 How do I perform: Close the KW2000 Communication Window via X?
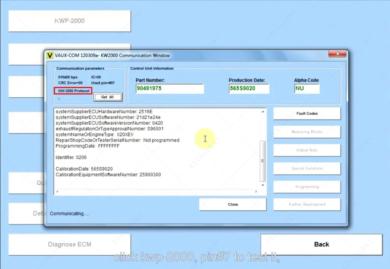click(x=337, y=54)
